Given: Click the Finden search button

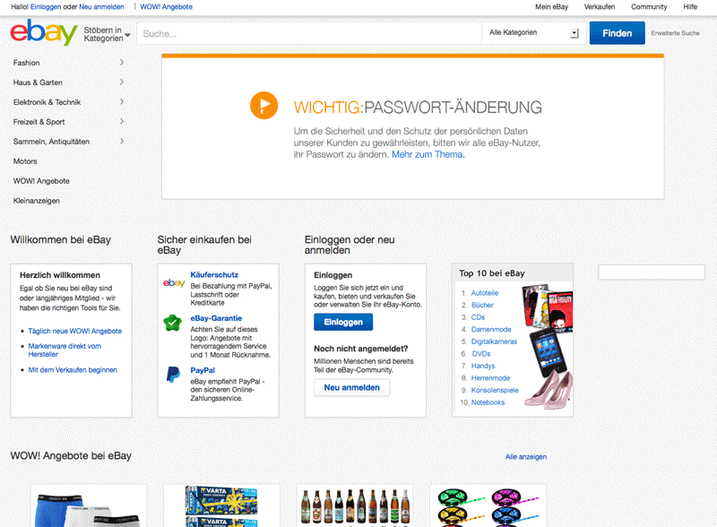Looking at the screenshot, I should point(617,33).
